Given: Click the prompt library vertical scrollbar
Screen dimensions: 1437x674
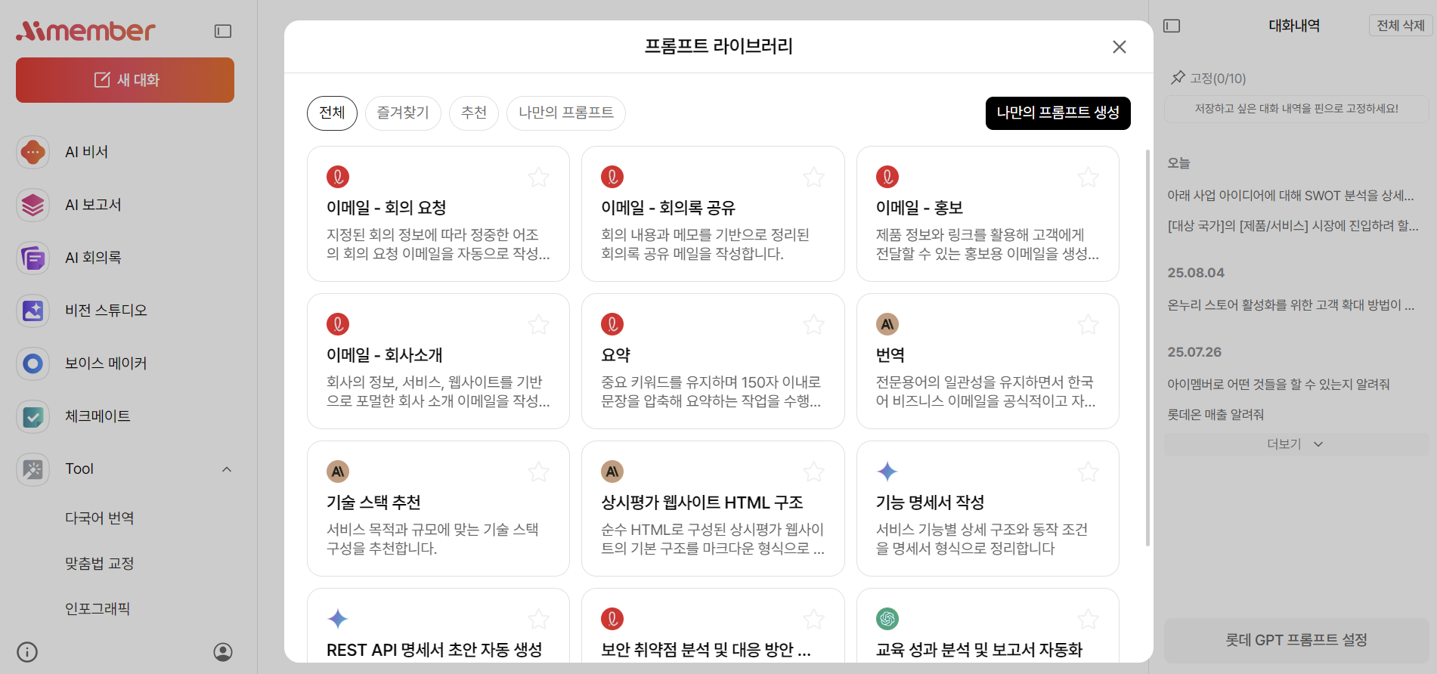Looking at the screenshot, I should 1147,348.
